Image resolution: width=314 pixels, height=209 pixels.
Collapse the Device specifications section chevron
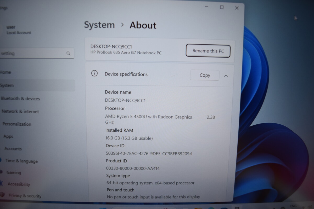click(x=226, y=76)
